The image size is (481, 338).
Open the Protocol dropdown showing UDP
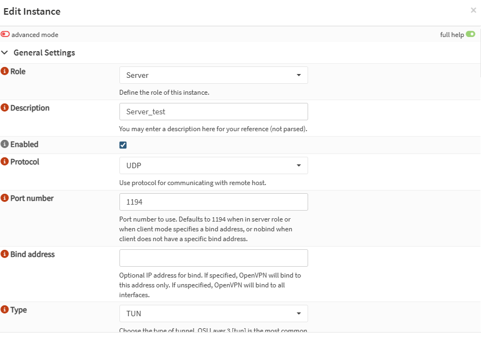tap(213, 165)
